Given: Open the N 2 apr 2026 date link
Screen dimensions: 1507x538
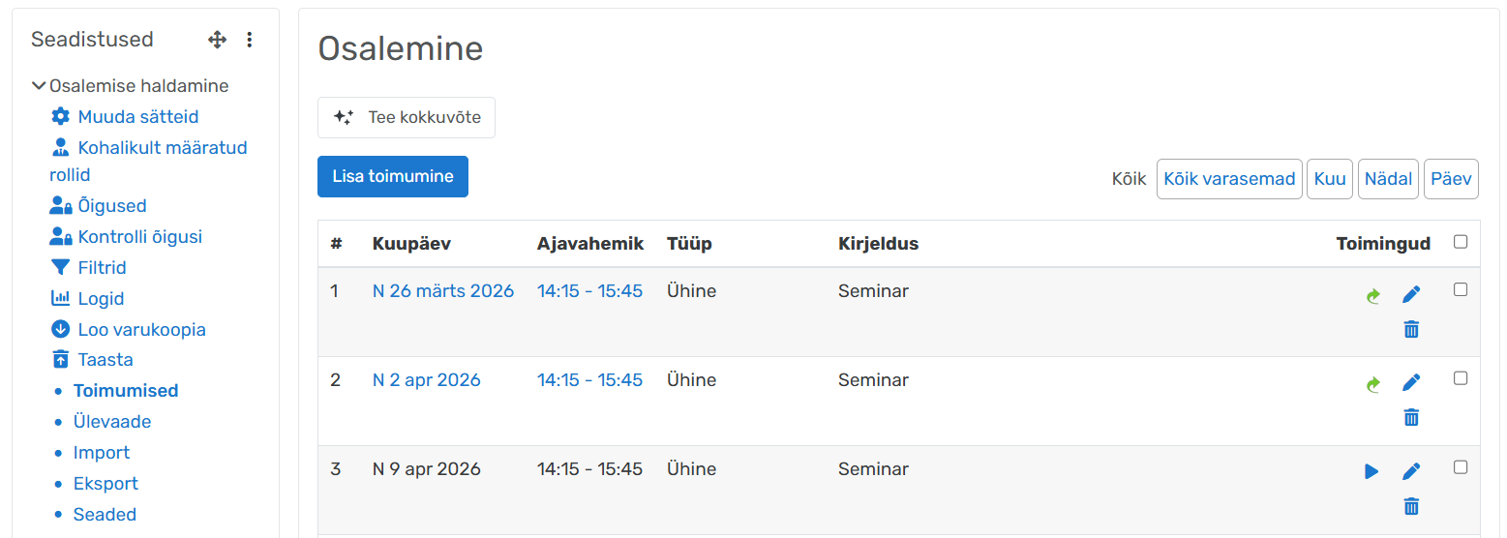Looking at the screenshot, I should [x=426, y=380].
